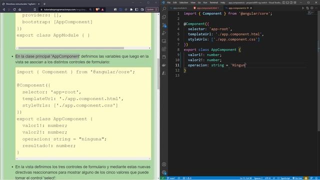Screen dimensions: 320x180
Task: Close the 'Directivas estructurales' browser tab
Action: 39,4
